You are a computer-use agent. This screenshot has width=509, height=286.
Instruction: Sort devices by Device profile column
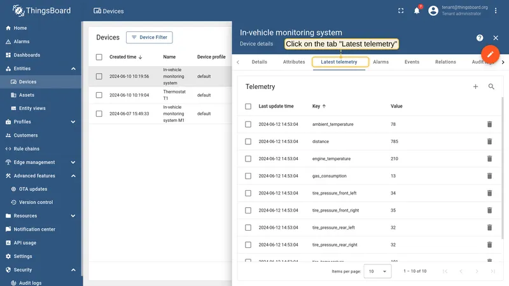211,57
